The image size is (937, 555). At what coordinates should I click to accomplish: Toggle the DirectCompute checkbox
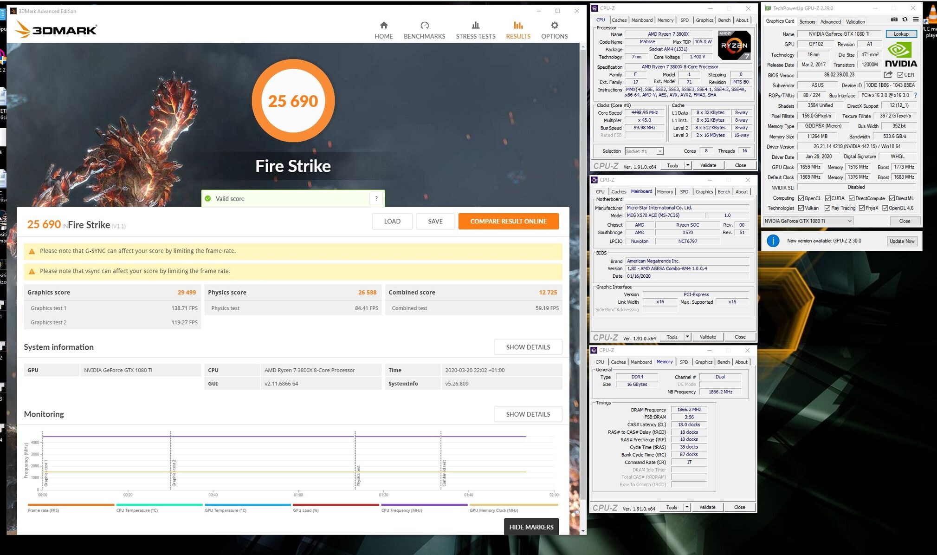[852, 198]
